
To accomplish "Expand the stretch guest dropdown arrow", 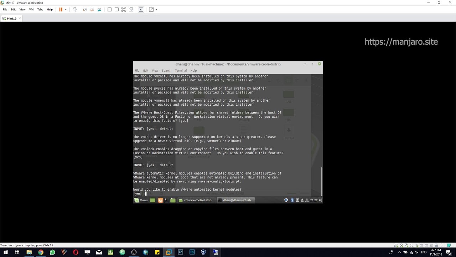I will tap(156, 10).
